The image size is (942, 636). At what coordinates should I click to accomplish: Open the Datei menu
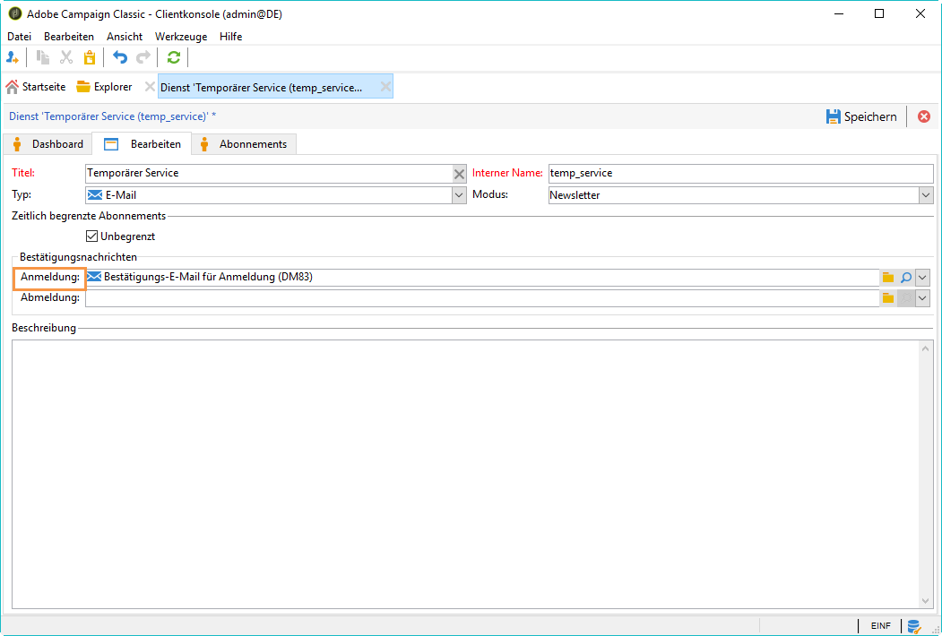point(19,37)
